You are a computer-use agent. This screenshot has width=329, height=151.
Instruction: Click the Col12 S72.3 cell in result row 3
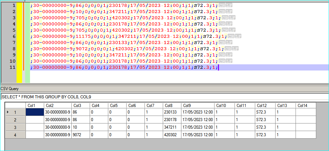point(265,127)
